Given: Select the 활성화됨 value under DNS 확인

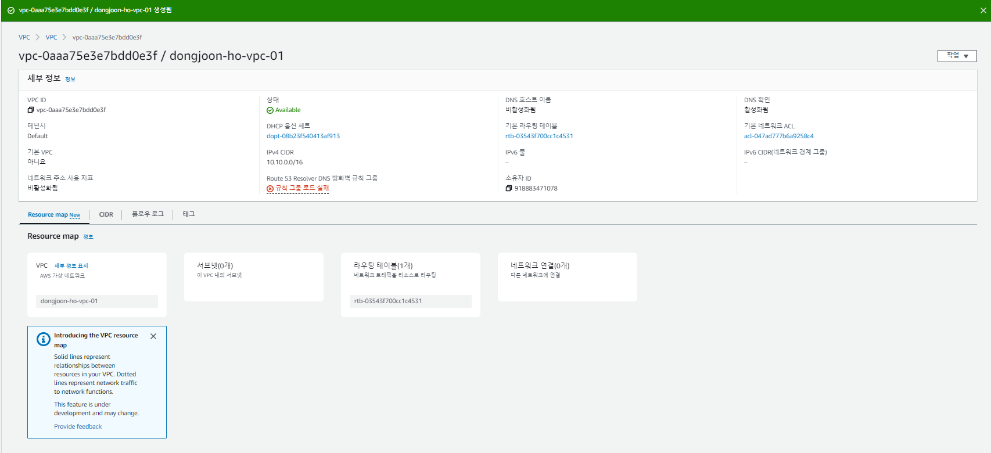Looking at the screenshot, I should click(756, 110).
